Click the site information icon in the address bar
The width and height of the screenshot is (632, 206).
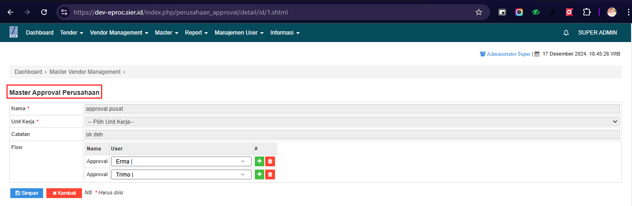click(x=65, y=12)
